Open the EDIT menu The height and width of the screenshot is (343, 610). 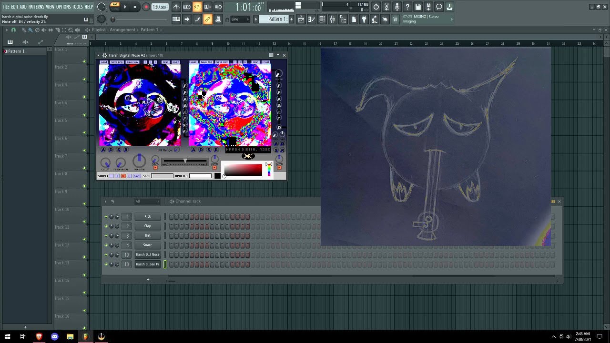[15, 7]
